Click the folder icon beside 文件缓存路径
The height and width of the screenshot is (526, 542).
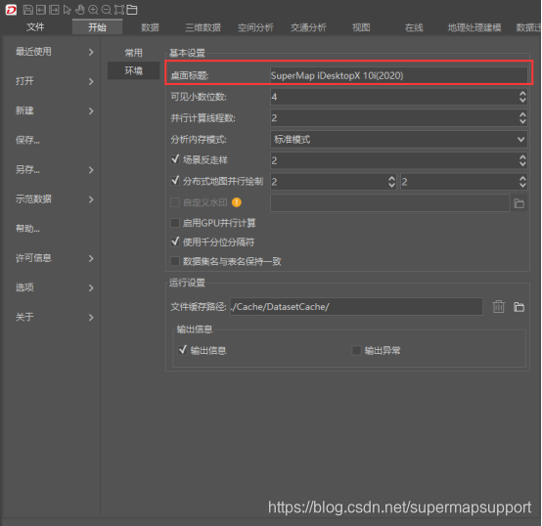point(519,307)
